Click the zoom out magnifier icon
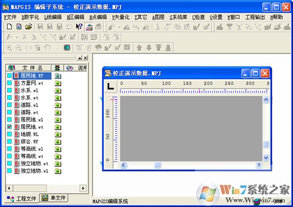 (19, 48)
